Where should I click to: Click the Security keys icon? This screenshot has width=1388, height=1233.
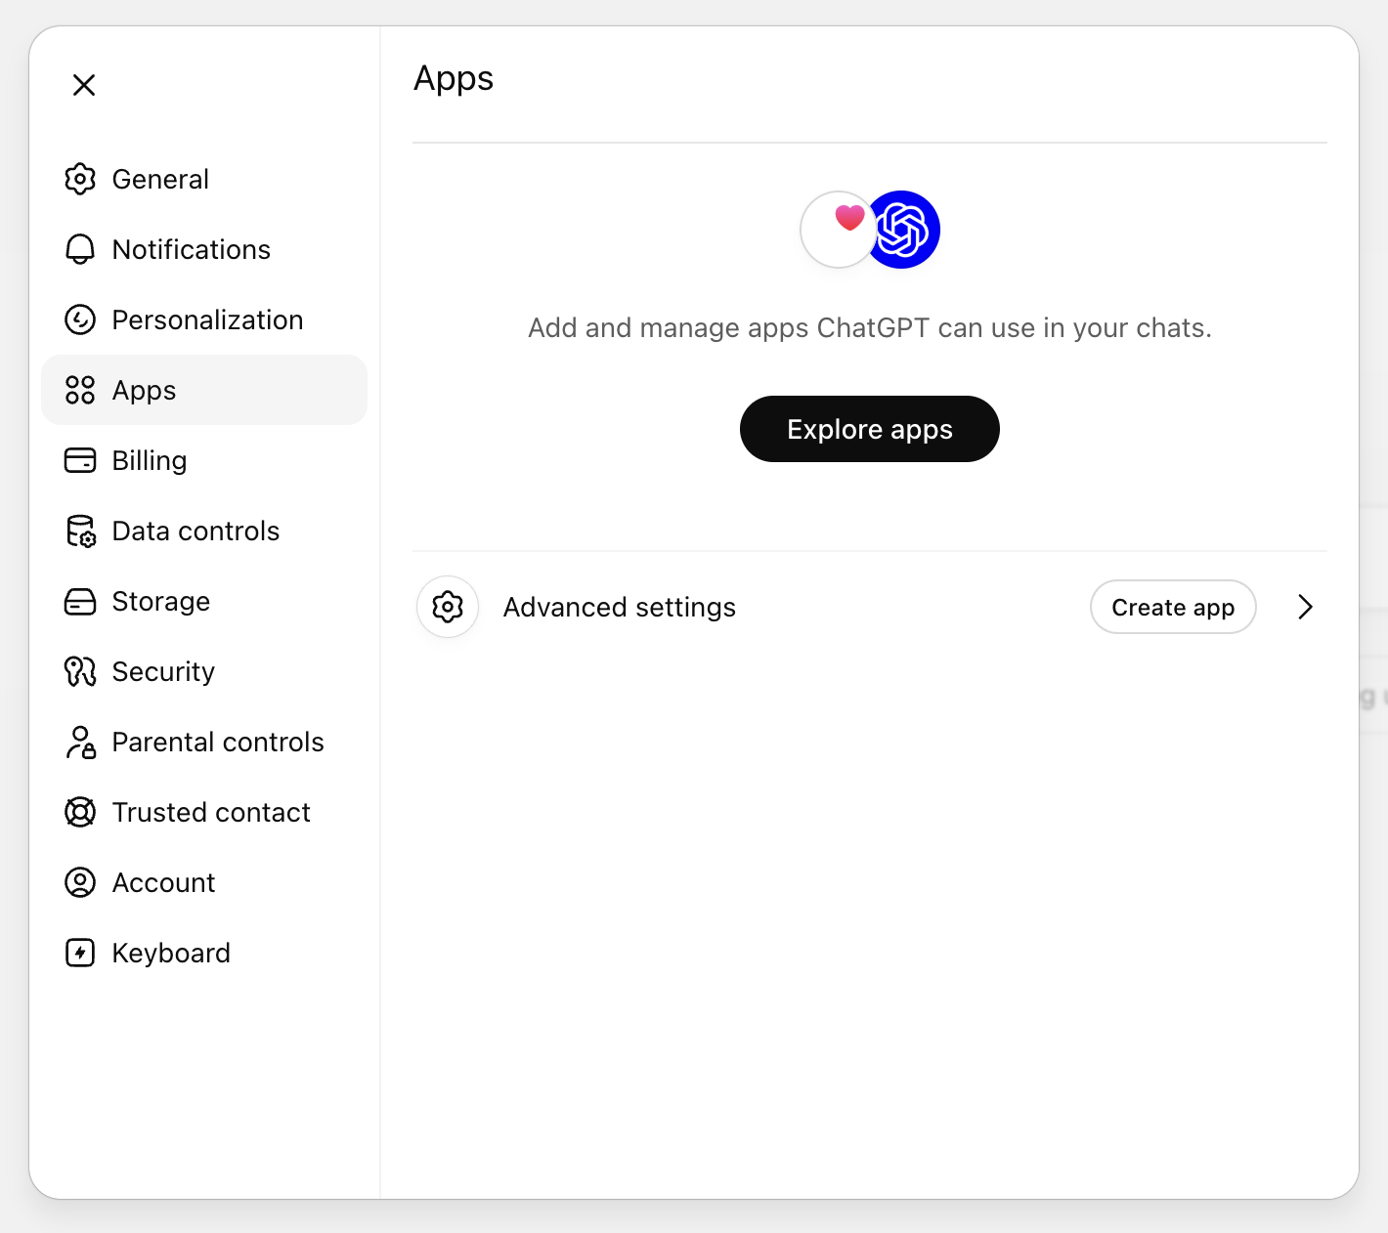click(80, 671)
